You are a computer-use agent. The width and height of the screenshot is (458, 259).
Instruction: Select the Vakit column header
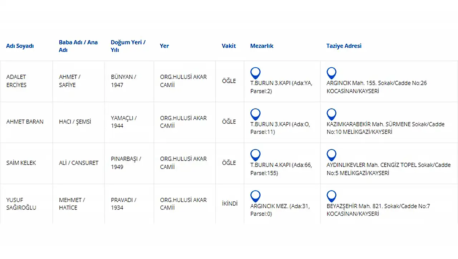(229, 46)
